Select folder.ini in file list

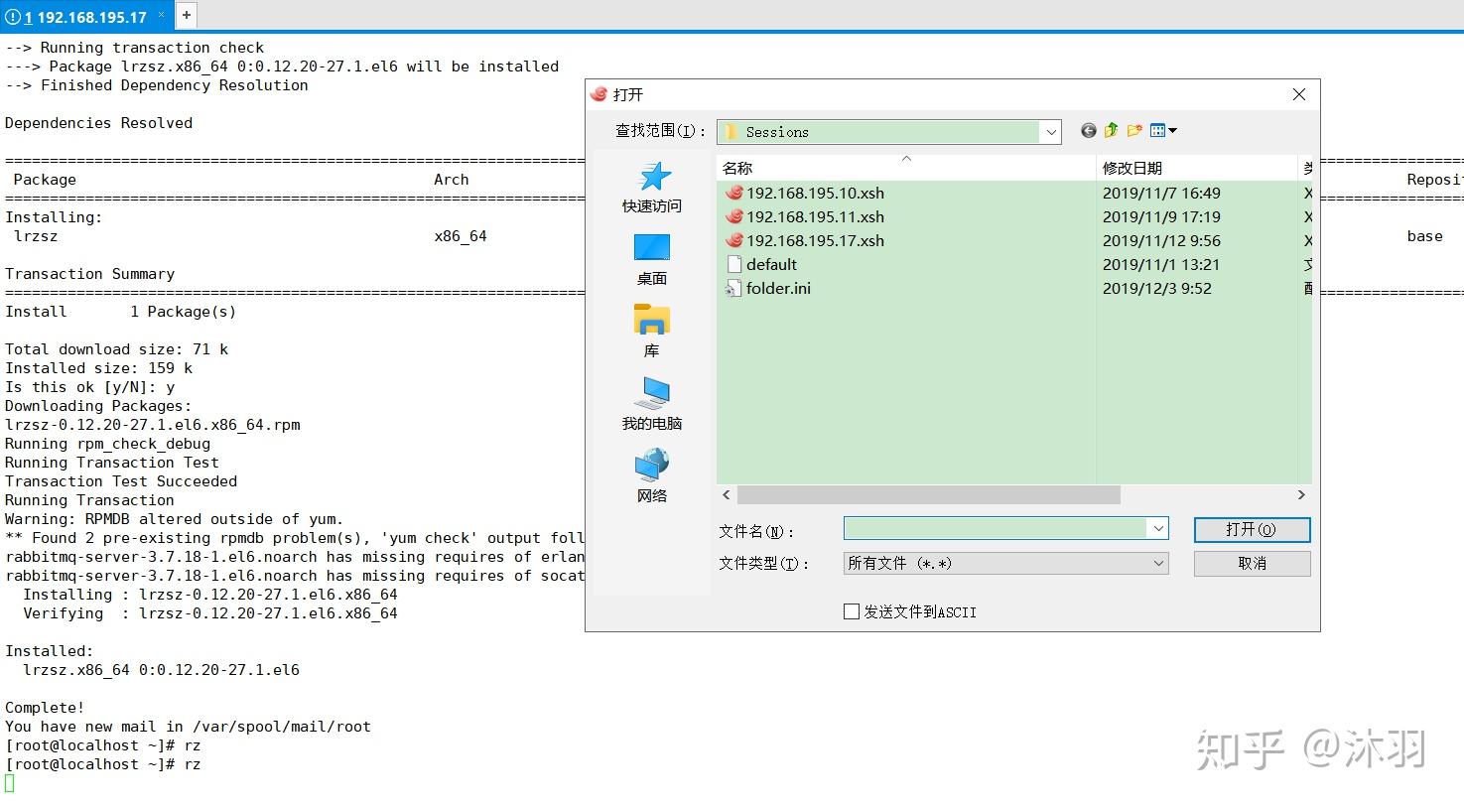pyautogui.click(x=778, y=289)
